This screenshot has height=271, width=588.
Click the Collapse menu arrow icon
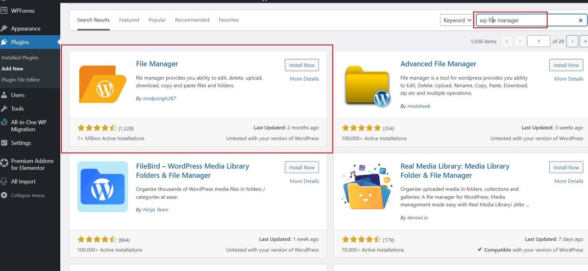[4, 195]
